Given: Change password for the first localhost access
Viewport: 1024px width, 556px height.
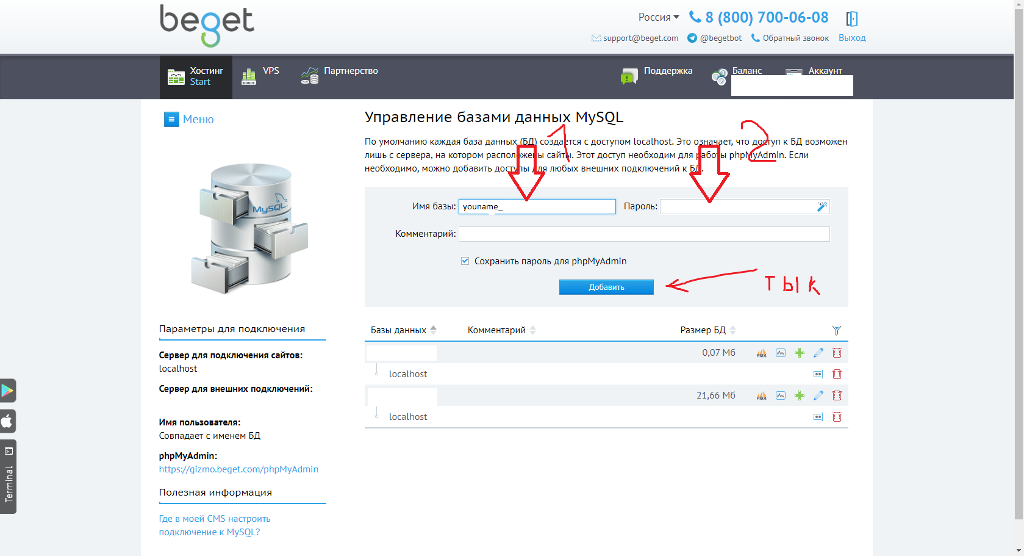Looking at the screenshot, I should click(x=818, y=374).
